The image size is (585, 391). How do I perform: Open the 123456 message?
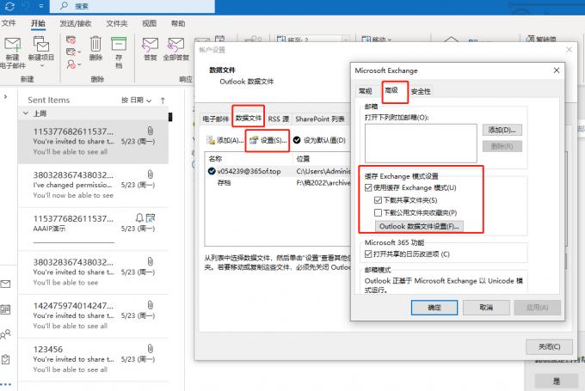coord(93,359)
